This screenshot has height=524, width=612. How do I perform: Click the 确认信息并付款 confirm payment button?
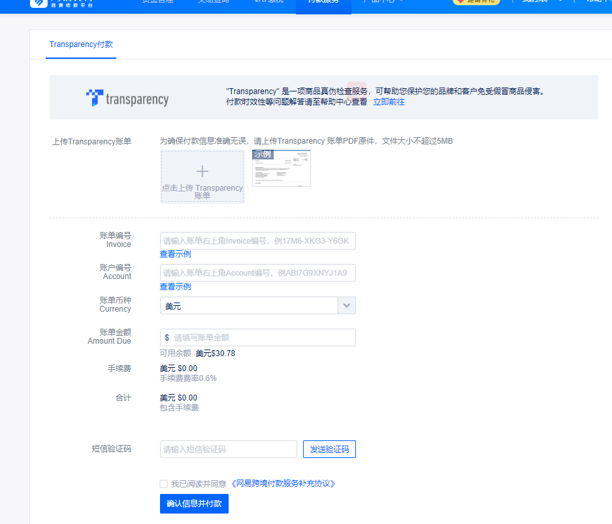(194, 503)
